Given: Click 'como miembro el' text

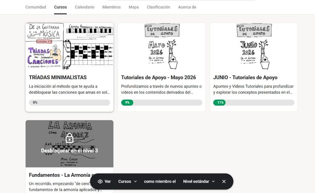Looking at the screenshot, I should [160, 182].
